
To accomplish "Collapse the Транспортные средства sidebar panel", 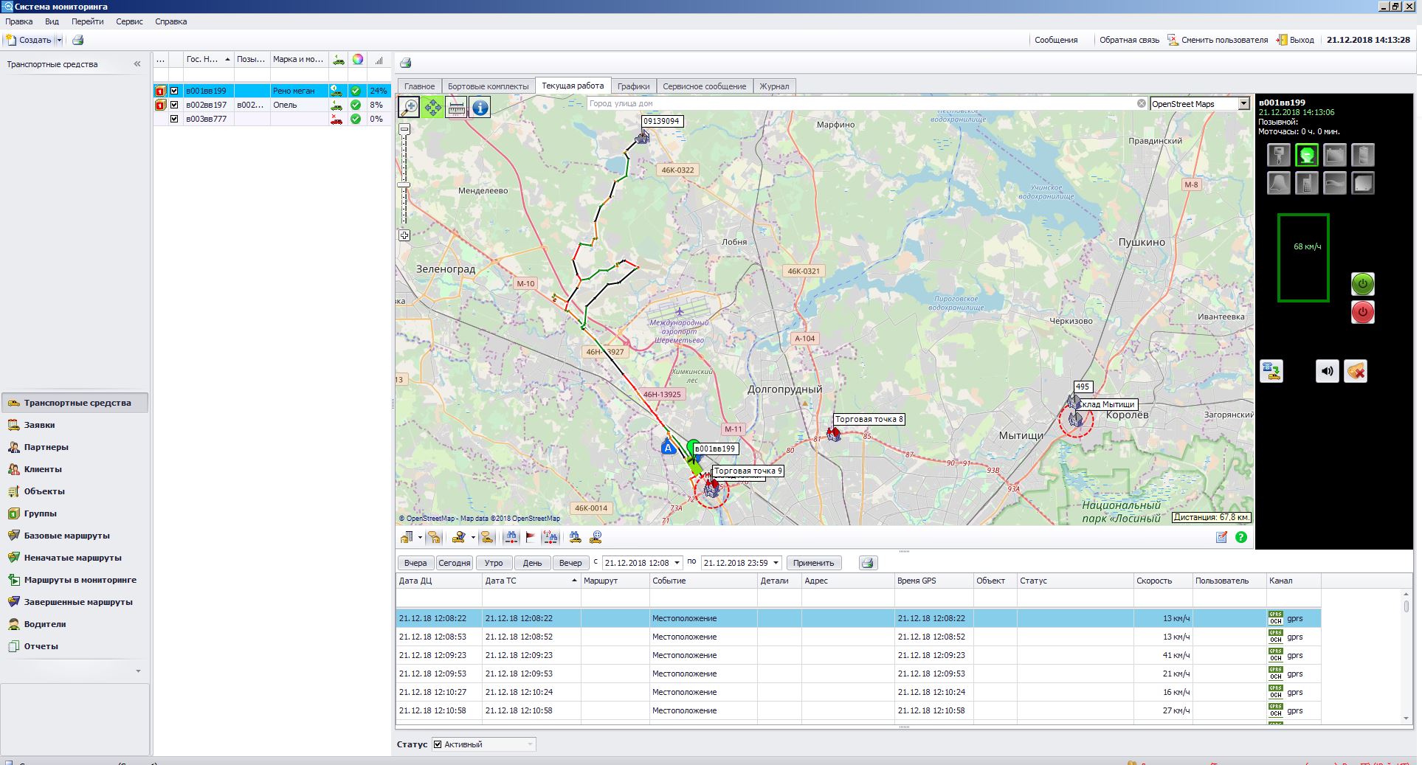I will tap(137, 64).
